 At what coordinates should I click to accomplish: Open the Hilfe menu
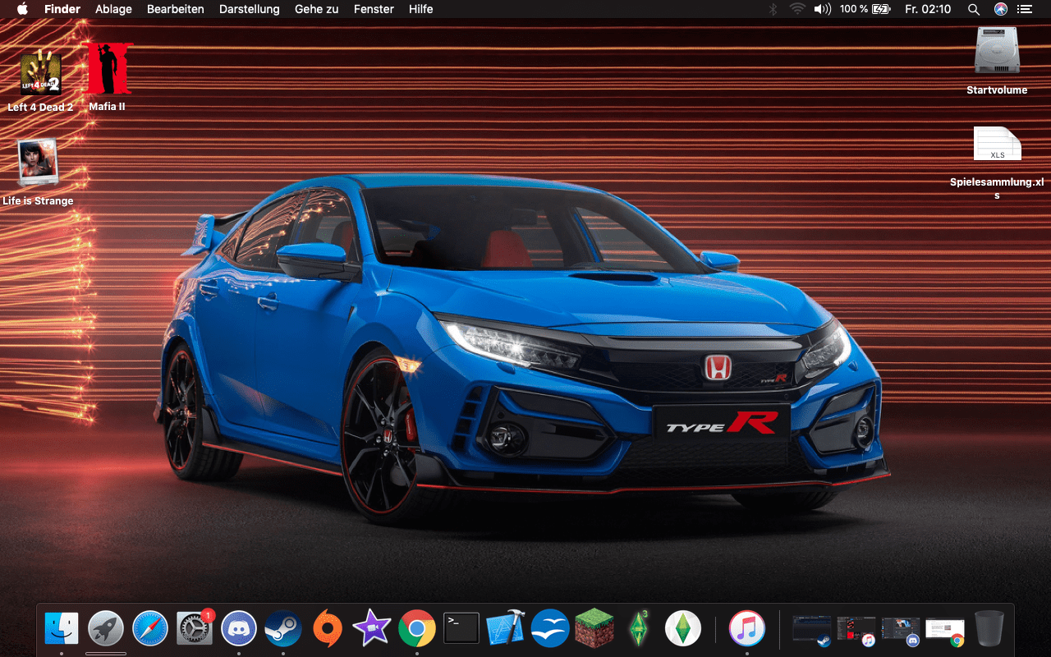421,9
